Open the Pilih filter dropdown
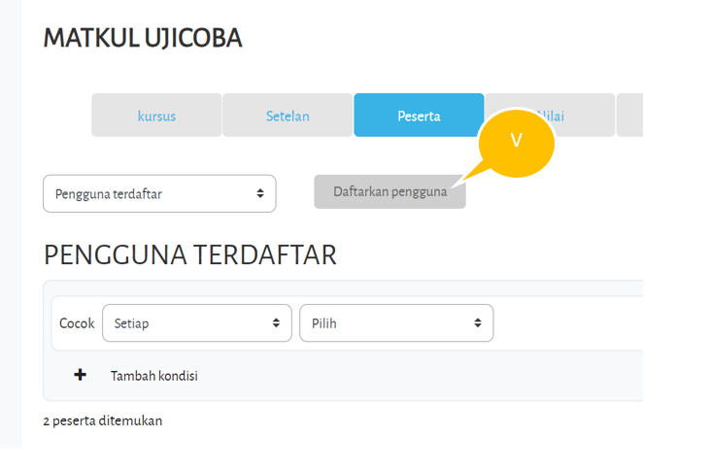Screen dimensions: 709x470 tap(395, 323)
